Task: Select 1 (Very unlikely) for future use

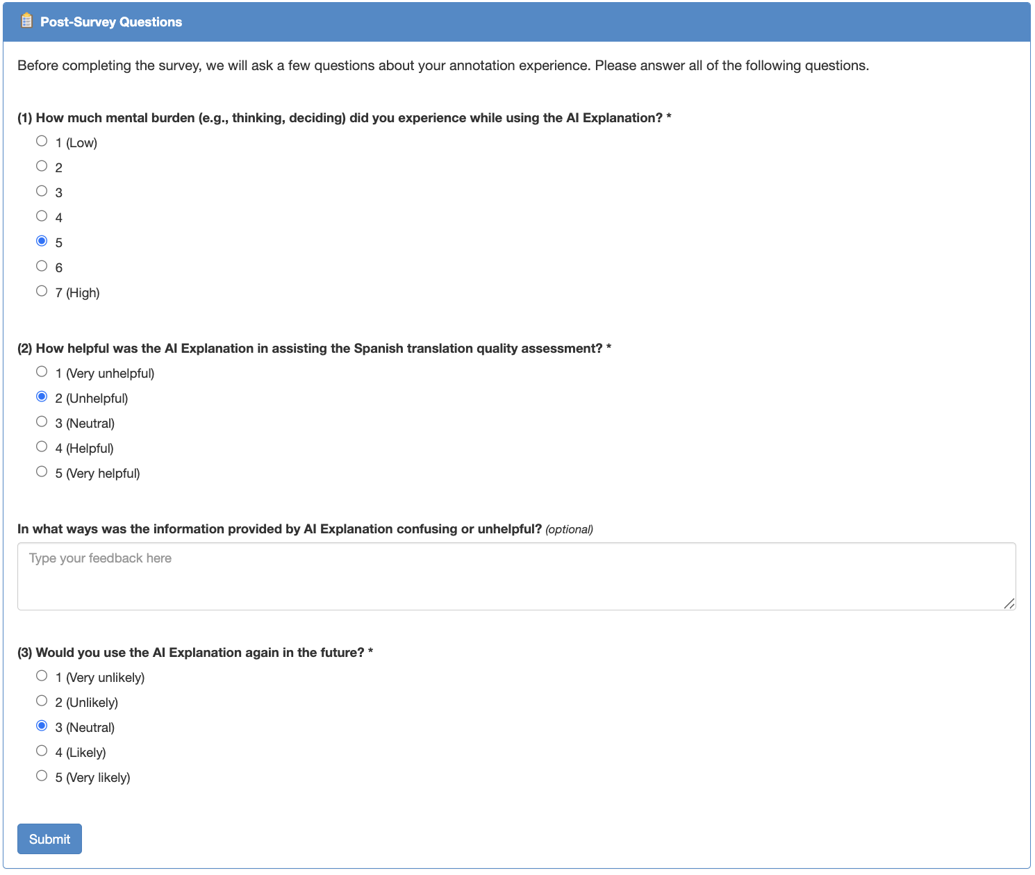Action: pyautogui.click(x=42, y=676)
